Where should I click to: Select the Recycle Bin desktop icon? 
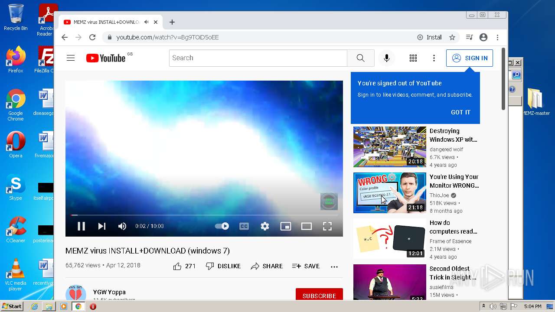[x=16, y=17]
